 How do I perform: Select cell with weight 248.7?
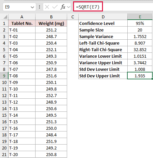(51, 36)
